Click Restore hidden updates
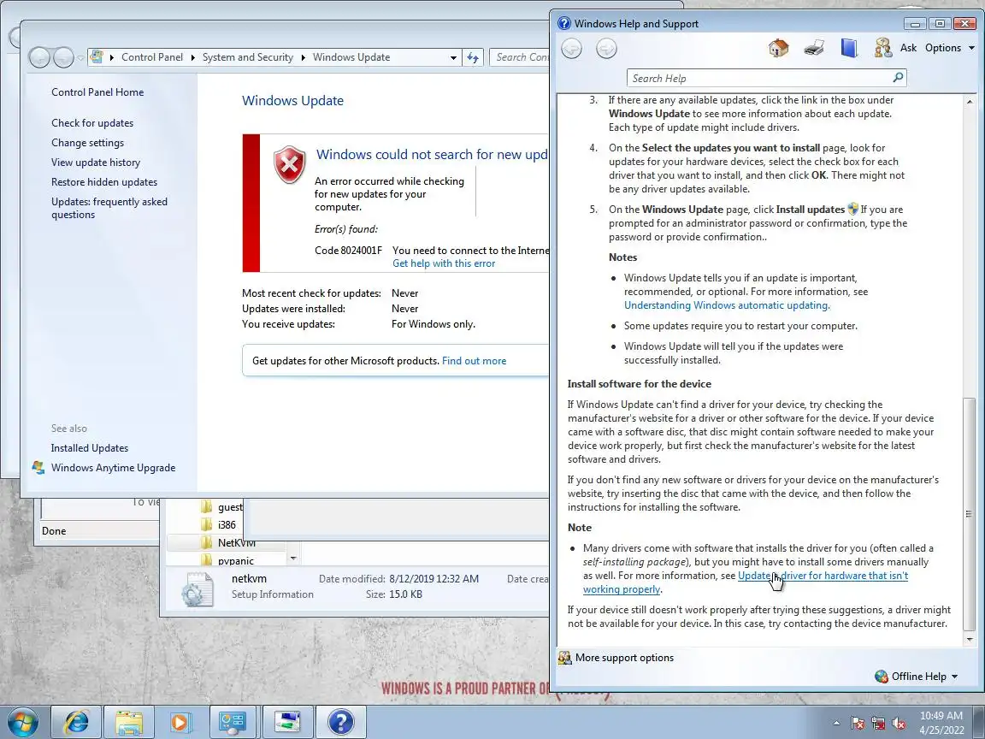985x739 pixels. [104, 182]
